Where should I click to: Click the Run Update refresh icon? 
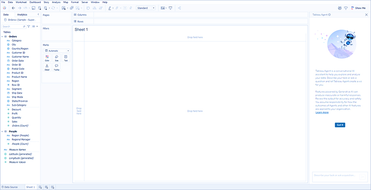(x=53, y=8)
